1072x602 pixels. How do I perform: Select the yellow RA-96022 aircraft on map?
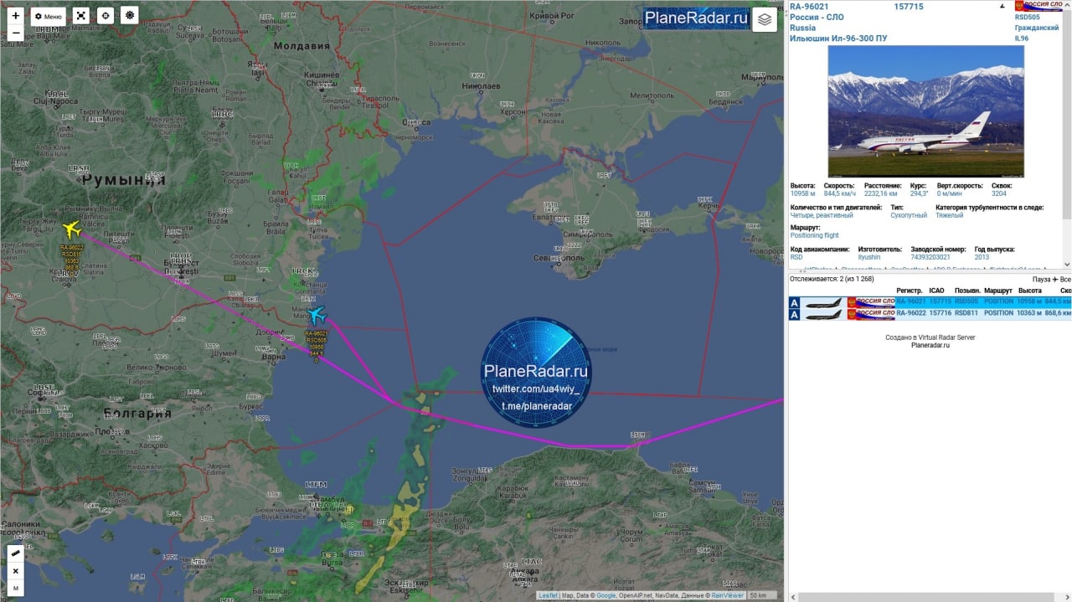click(x=71, y=229)
